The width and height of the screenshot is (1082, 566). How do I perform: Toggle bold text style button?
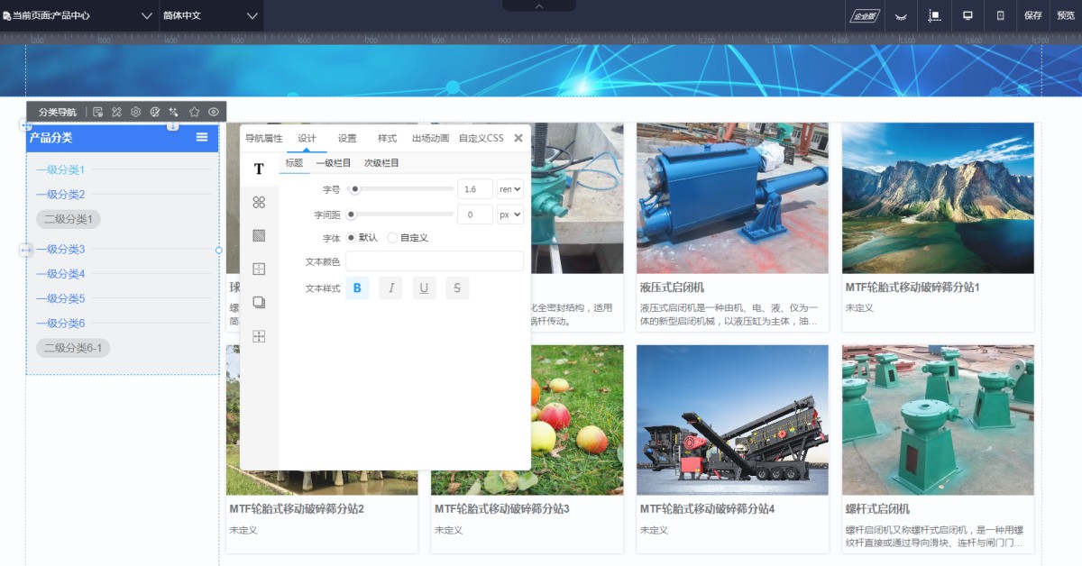(x=357, y=288)
